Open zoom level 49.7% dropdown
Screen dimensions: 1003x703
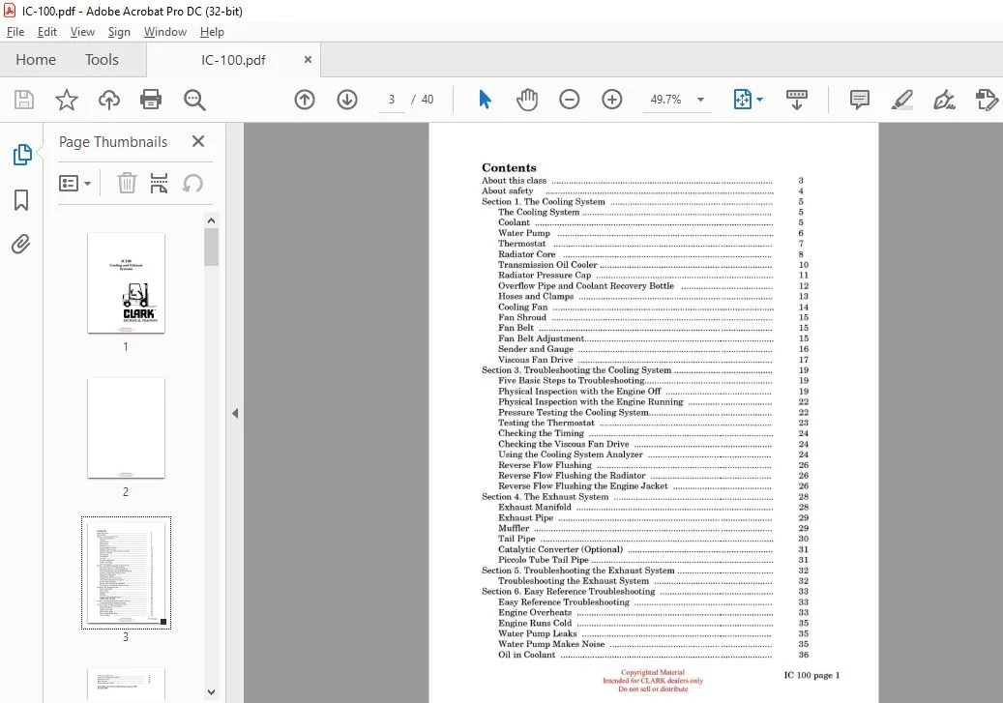tap(701, 100)
